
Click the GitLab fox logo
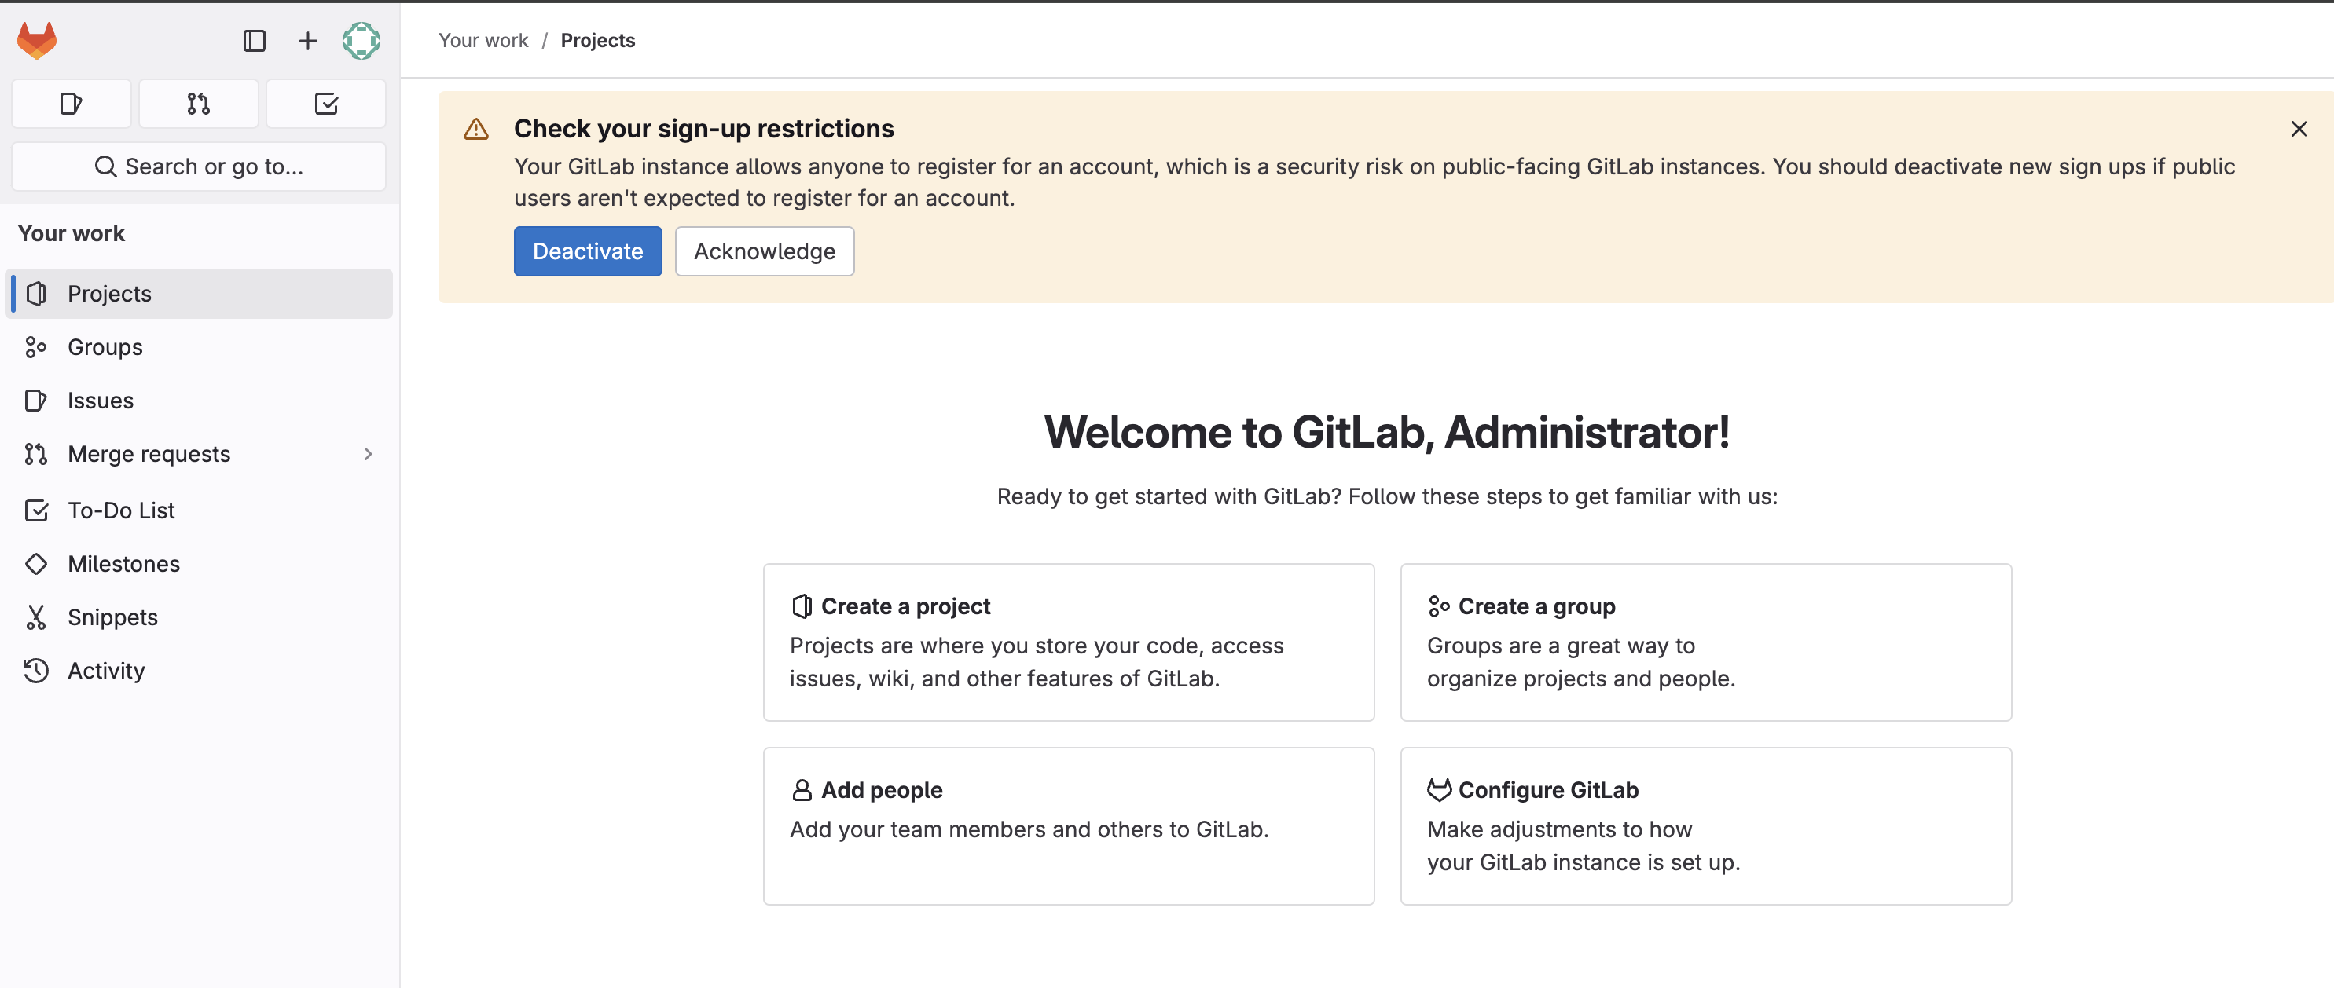[36, 41]
